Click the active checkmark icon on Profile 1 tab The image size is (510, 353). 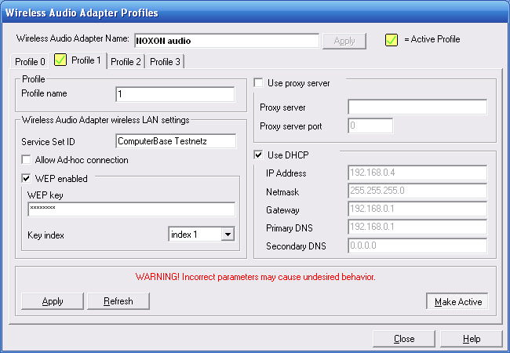click(x=60, y=60)
